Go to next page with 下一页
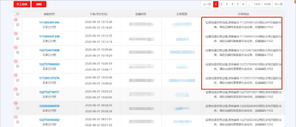Image resolution: width=296 pixels, height=127 pixels. tap(279, 4)
